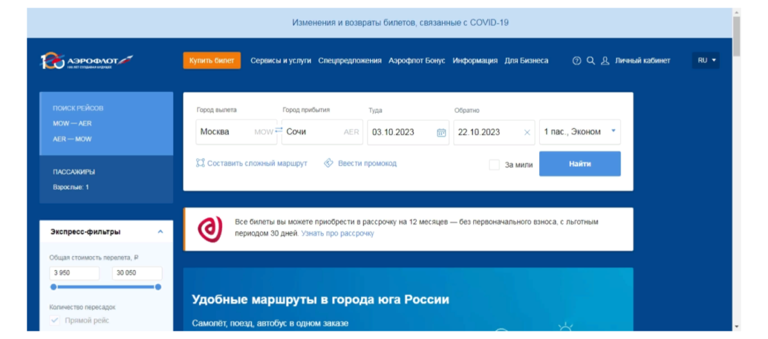Image resolution: width=768 pixels, height=339 pixels.
Task: Click the complex route icon
Action: pyautogui.click(x=200, y=163)
